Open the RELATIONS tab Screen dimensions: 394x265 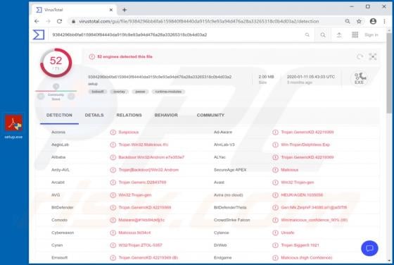[x=129, y=116]
